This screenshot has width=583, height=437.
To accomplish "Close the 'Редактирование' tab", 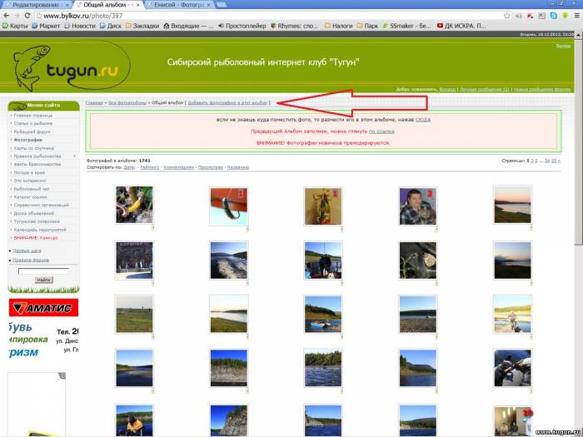I will 67,5.
